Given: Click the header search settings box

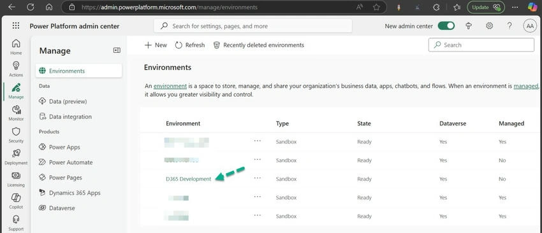Looking at the screenshot, I should click(253, 26).
